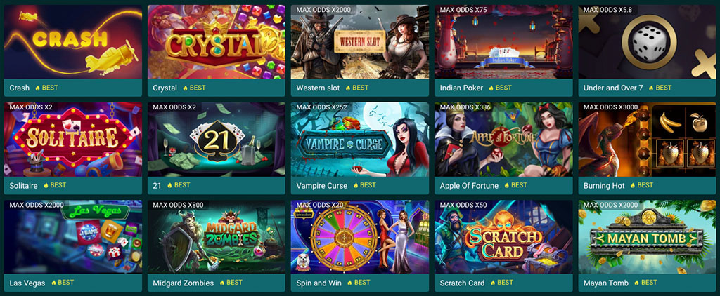This screenshot has width=720, height=296.
Task: Open the Apple of Fortune thumbnail
Action: pos(503,140)
